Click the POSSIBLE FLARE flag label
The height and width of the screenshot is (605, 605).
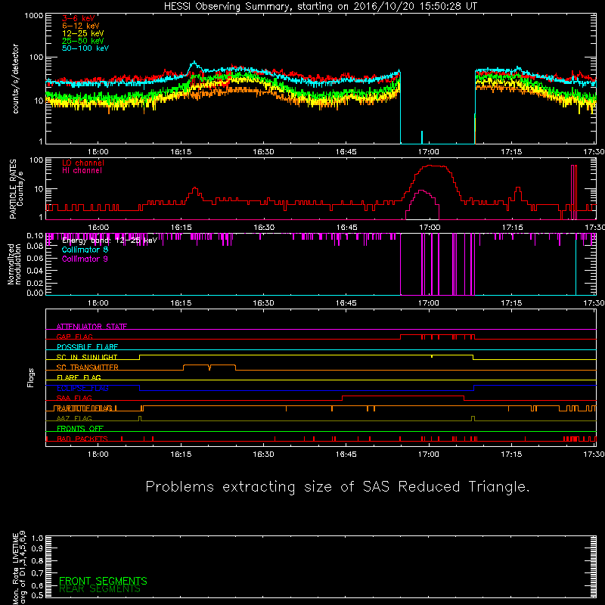click(87, 347)
